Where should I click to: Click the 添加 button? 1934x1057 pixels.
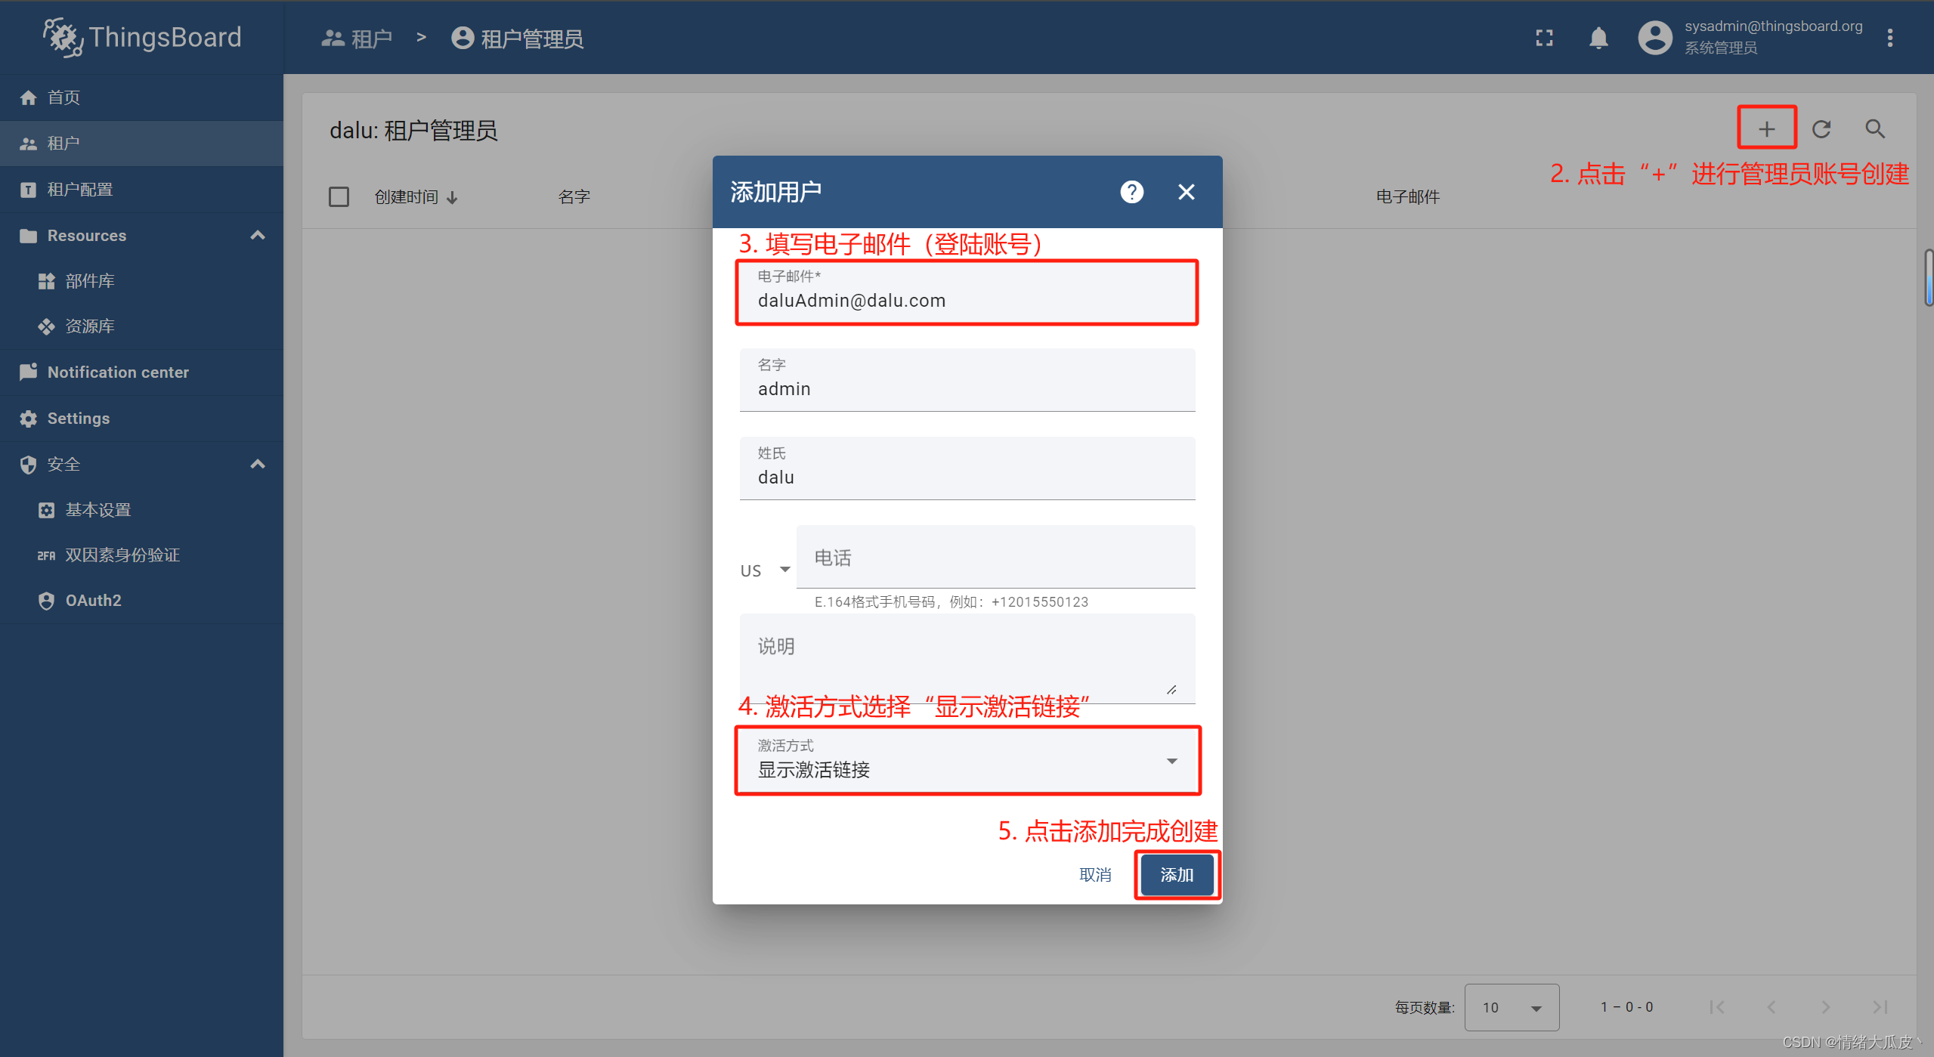1177,875
